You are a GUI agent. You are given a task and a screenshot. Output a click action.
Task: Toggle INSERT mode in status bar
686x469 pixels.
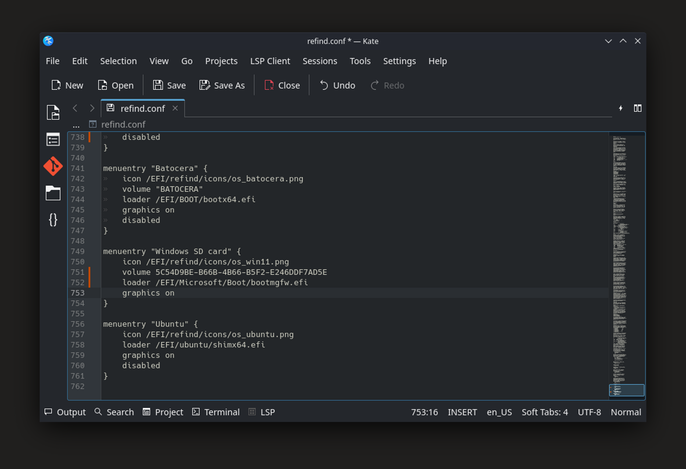(x=462, y=412)
